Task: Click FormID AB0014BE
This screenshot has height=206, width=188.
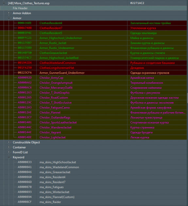Action: 25,137
